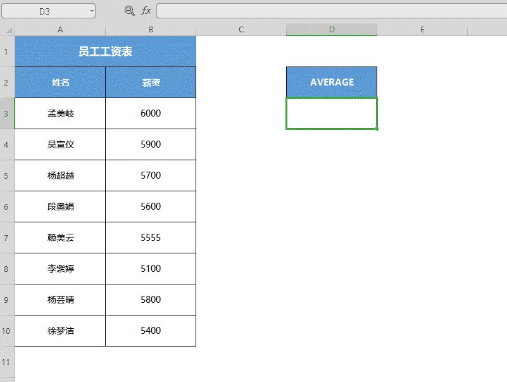The width and height of the screenshot is (507, 382).
Task: Click the 姓名 header cell
Action: click(60, 82)
